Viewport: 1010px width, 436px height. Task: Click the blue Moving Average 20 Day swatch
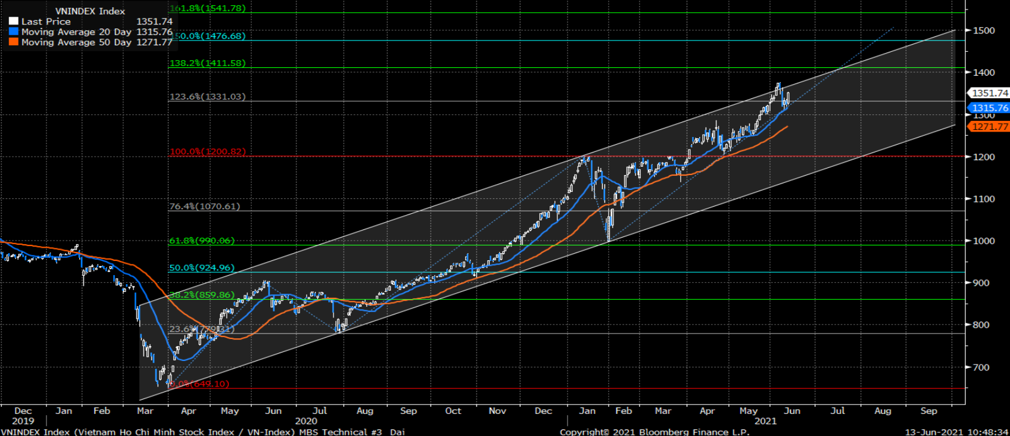point(14,32)
